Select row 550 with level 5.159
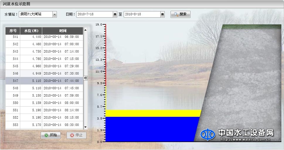This screenshot has height=150, width=284. [44, 103]
